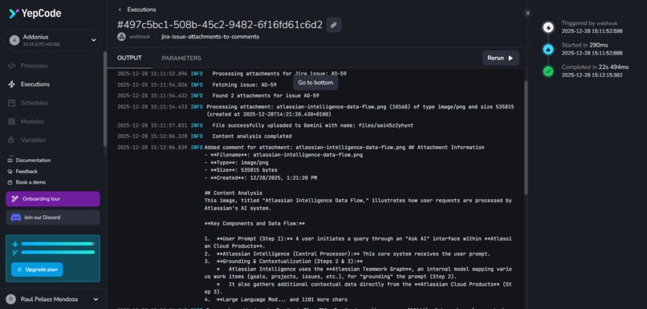
Task: Click the Completed green check icon
Action: (548, 71)
